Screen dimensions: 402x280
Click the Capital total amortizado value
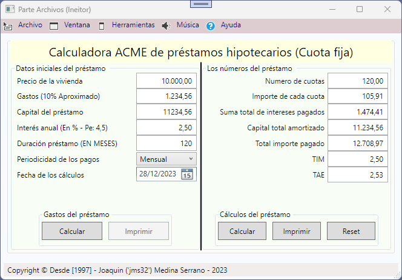coord(358,127)
